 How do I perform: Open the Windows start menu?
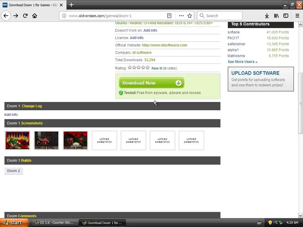[x=14, y=223]
